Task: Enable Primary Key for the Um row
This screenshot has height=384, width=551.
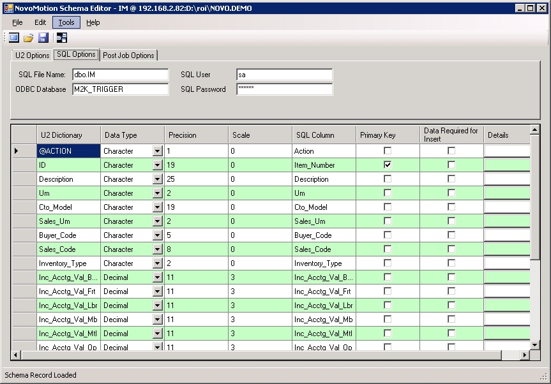Action: 388,193
